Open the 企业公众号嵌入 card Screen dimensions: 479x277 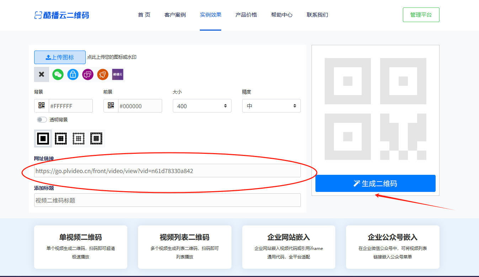(x=393, y=247)
